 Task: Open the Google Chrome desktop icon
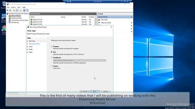click(x=4, y=28)
